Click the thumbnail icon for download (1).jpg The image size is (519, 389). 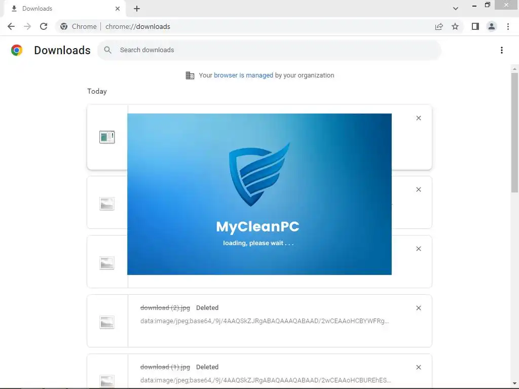point(107,381)
